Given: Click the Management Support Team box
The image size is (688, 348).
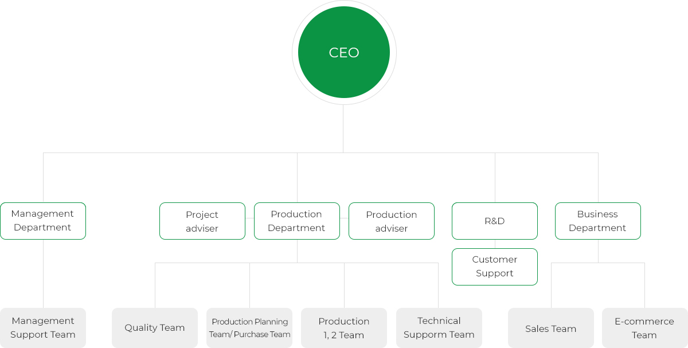Looking at the screenshot, I should [43, 328].
